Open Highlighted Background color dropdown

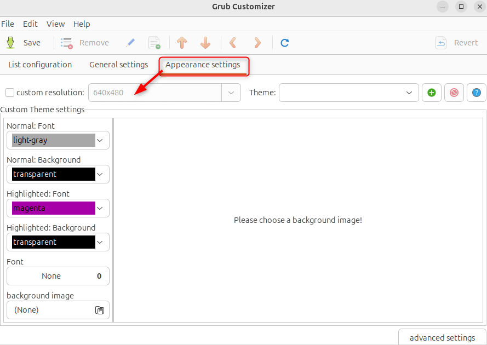(x=58, y=242)
